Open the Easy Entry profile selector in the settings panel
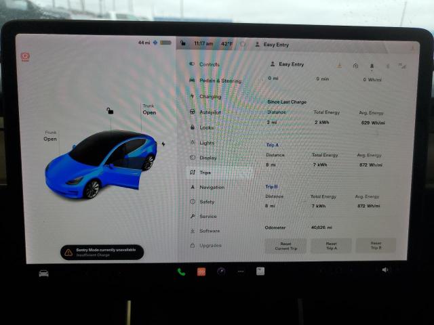Screen dimensions: 434x325 click(x=287, y=64)
